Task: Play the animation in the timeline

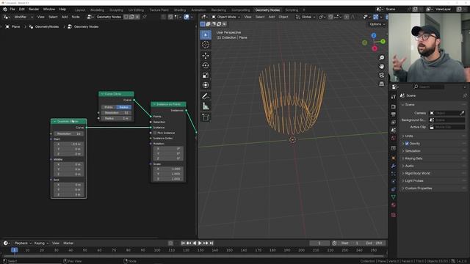Action: [200, 243]
